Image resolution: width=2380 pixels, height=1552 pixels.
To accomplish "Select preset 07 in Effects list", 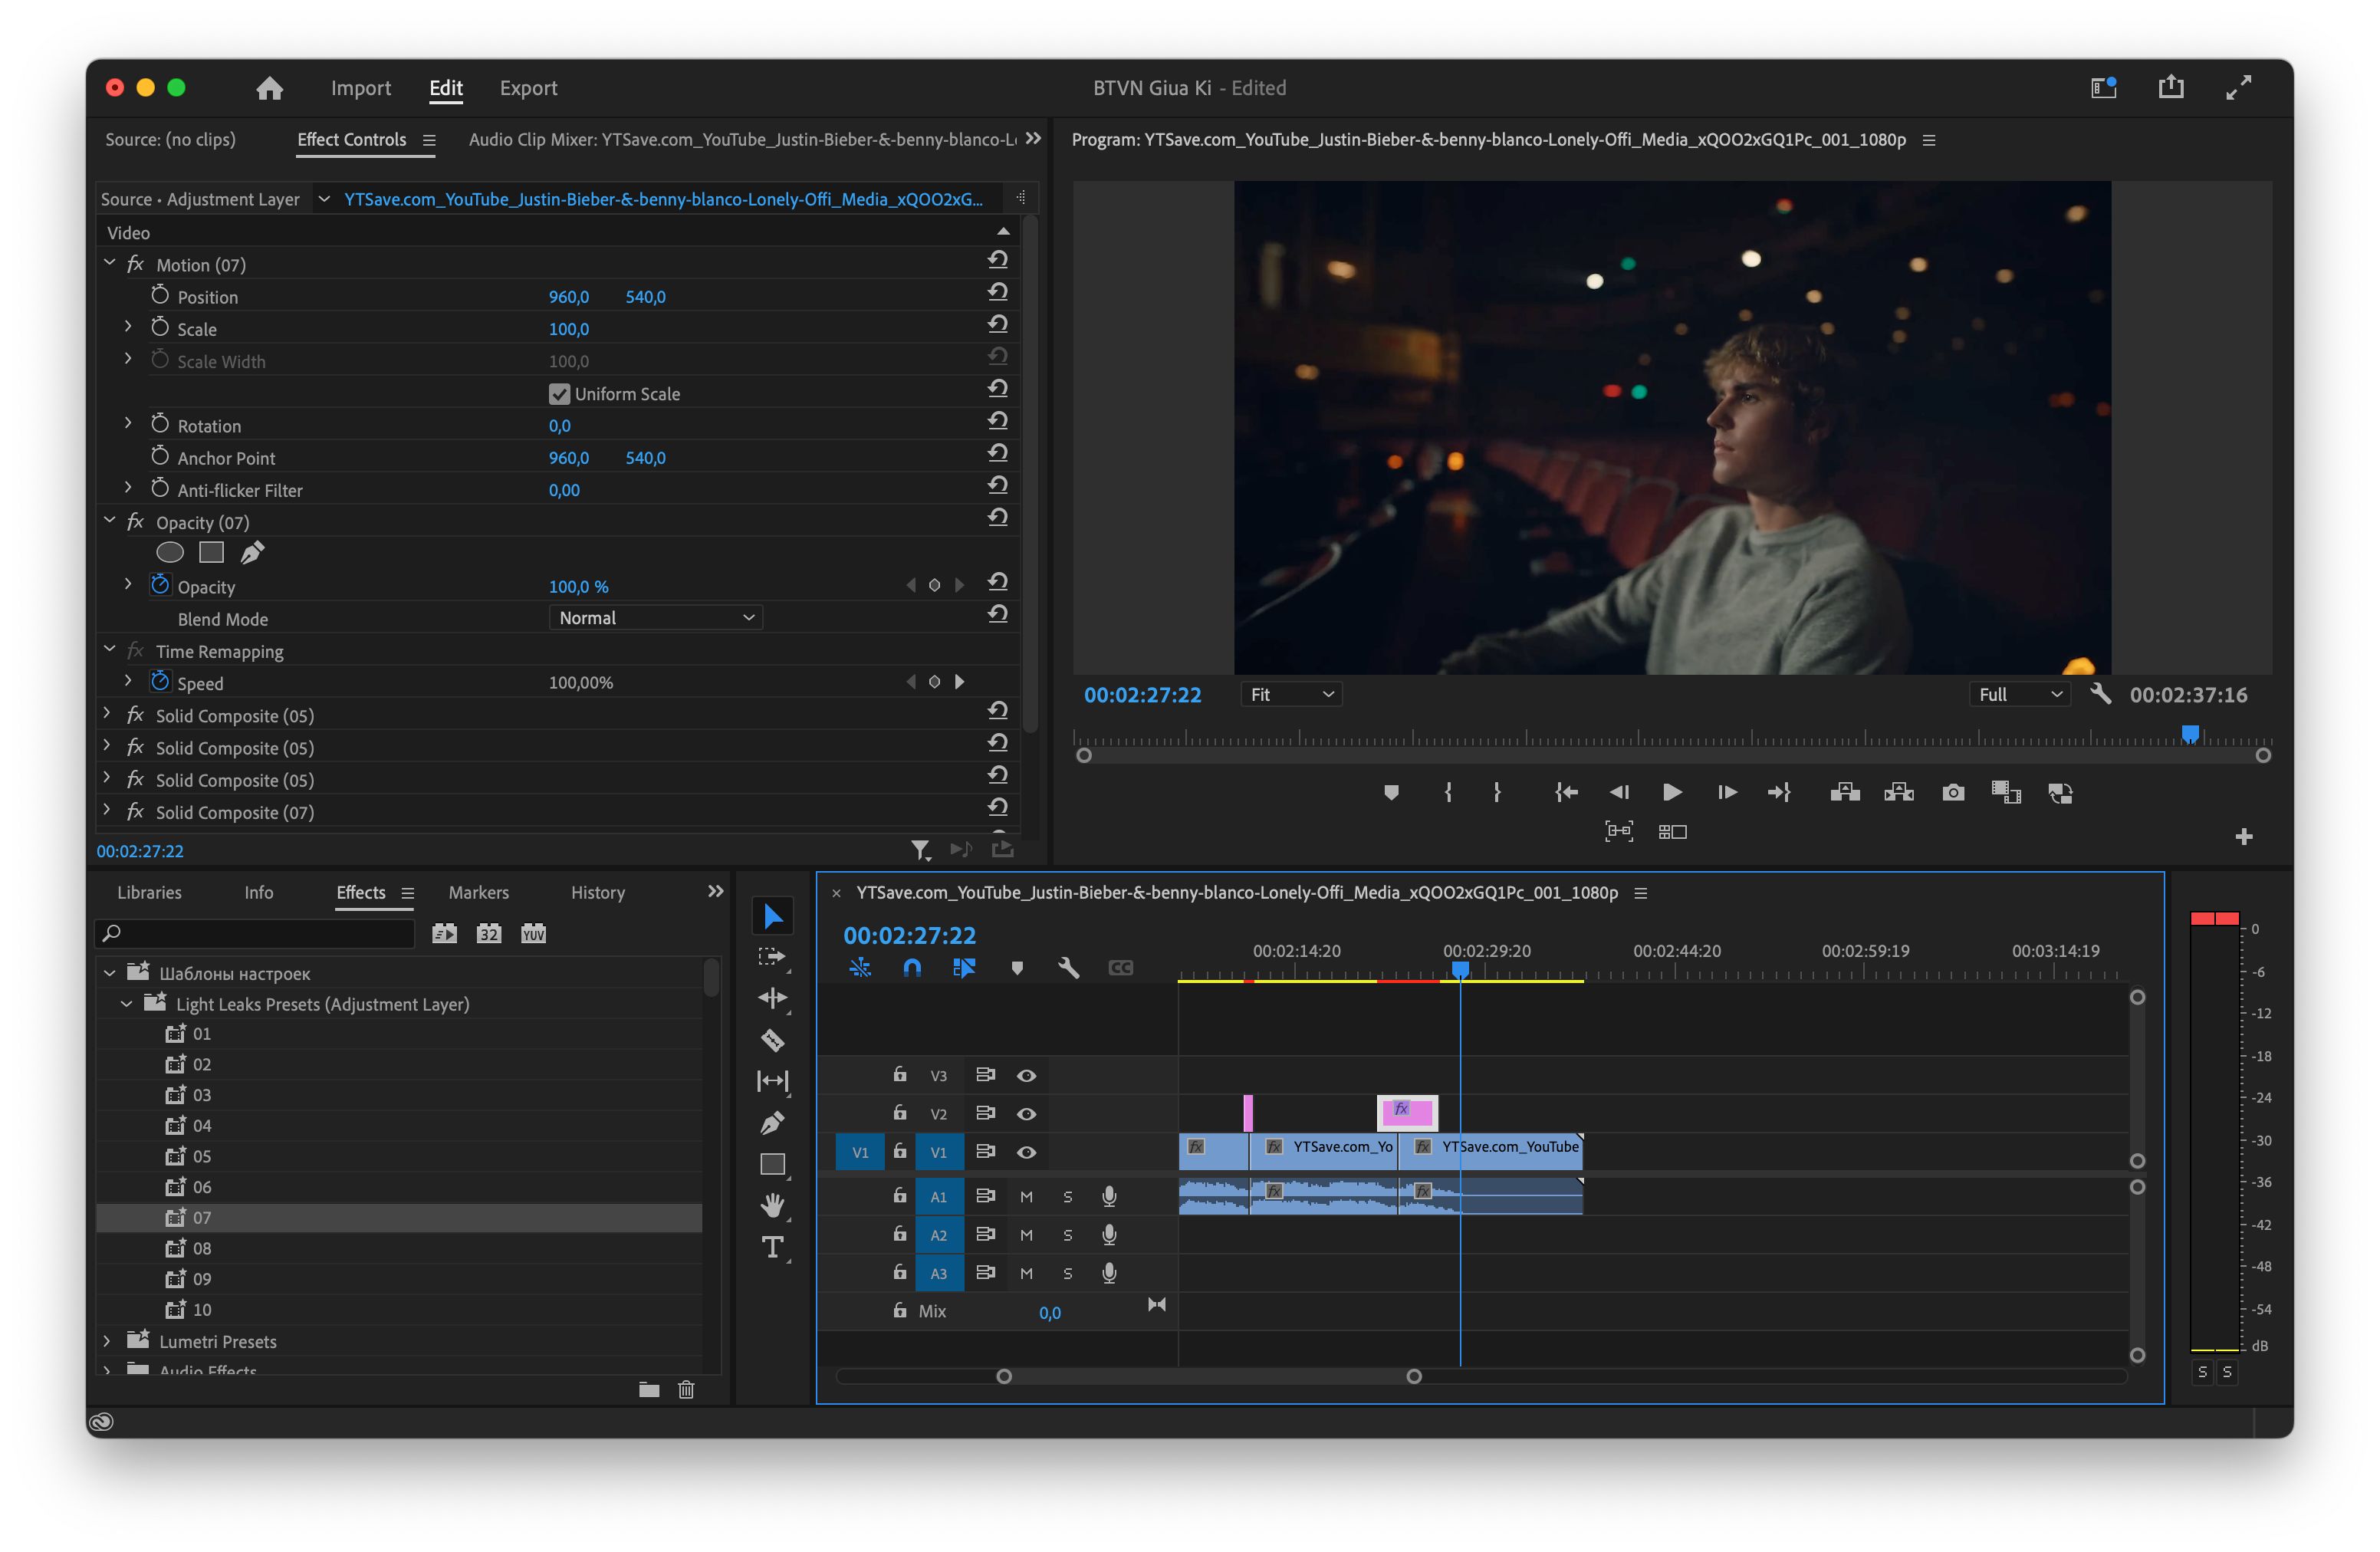I will coord(400,1217).
